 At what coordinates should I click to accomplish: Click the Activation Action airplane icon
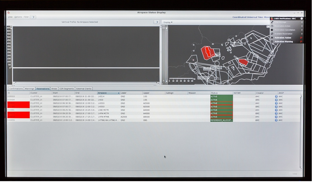point(272,38)
